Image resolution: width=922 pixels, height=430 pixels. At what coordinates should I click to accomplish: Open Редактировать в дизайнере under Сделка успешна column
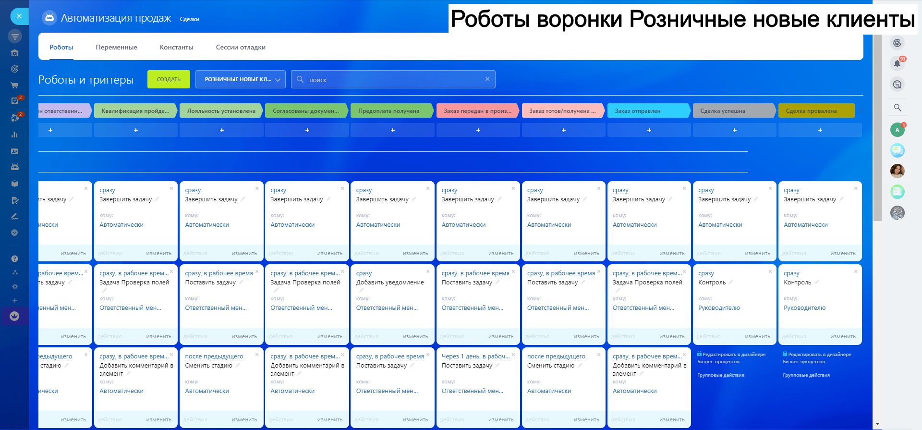click(x=731, y=358)
